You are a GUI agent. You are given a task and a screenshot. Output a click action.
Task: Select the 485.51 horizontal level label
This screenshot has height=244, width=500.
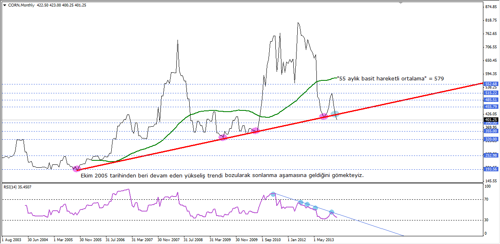tap(491, 100)
